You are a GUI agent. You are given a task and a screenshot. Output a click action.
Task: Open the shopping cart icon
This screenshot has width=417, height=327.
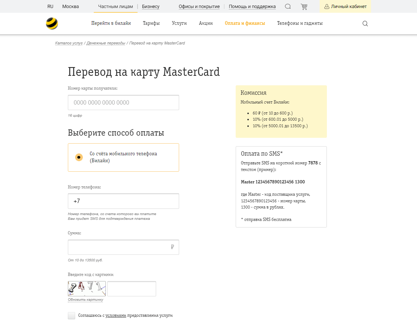304,7
